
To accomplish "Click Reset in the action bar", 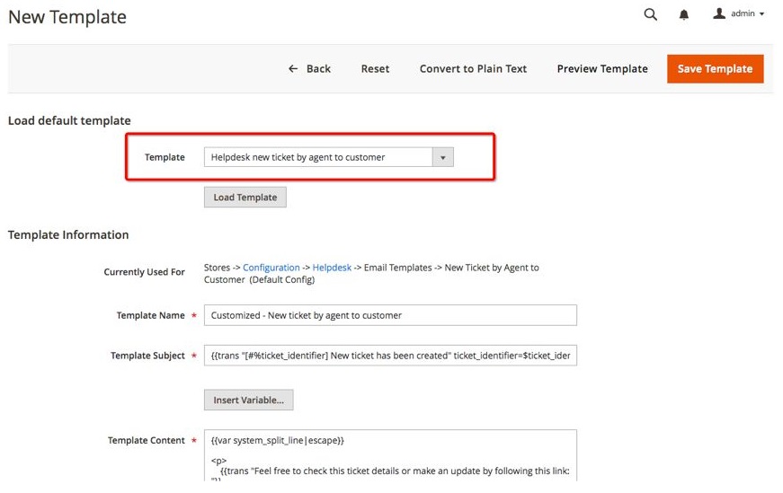I will coord(375,69).
